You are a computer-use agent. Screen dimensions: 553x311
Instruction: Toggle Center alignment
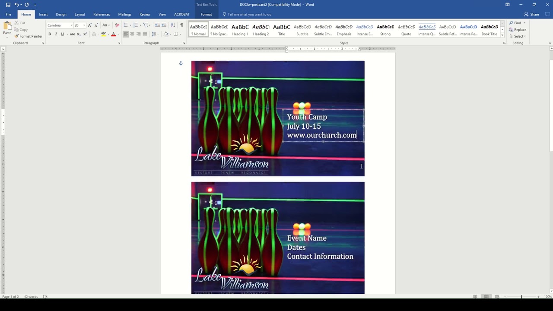(132, 34)
